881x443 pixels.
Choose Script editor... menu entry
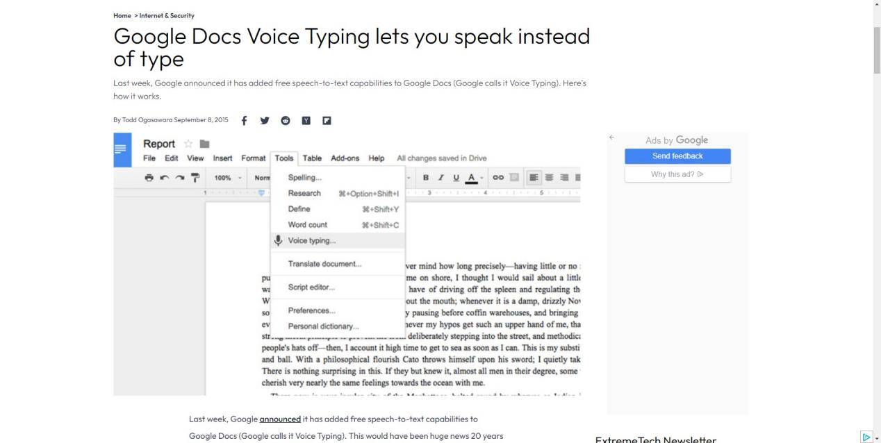338,287
